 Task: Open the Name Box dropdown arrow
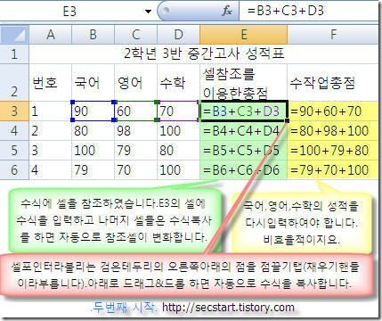[x=148, y=12]
